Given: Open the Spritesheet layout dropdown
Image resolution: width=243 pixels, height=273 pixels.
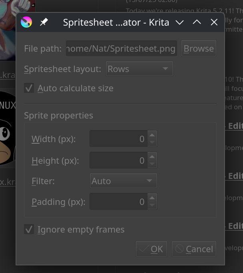Looking at the screenshot, I should 139,68.
